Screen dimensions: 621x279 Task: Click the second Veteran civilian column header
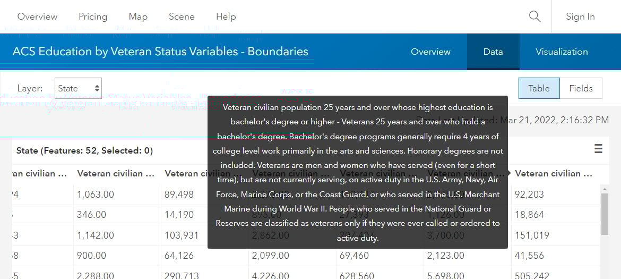[116, 173]
